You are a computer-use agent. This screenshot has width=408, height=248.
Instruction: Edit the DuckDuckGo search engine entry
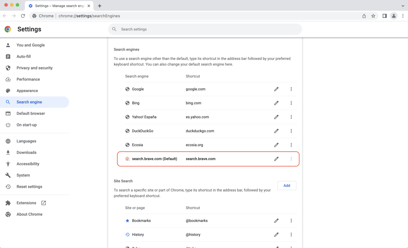coord(276,131)
